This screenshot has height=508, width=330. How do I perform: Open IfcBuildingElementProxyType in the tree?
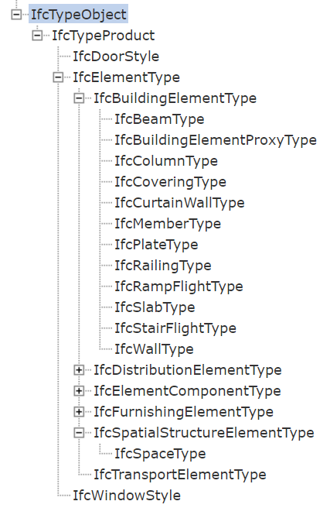216,140
